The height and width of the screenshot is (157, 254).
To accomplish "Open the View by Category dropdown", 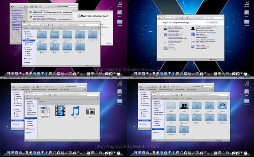I will tap(214, 23).
